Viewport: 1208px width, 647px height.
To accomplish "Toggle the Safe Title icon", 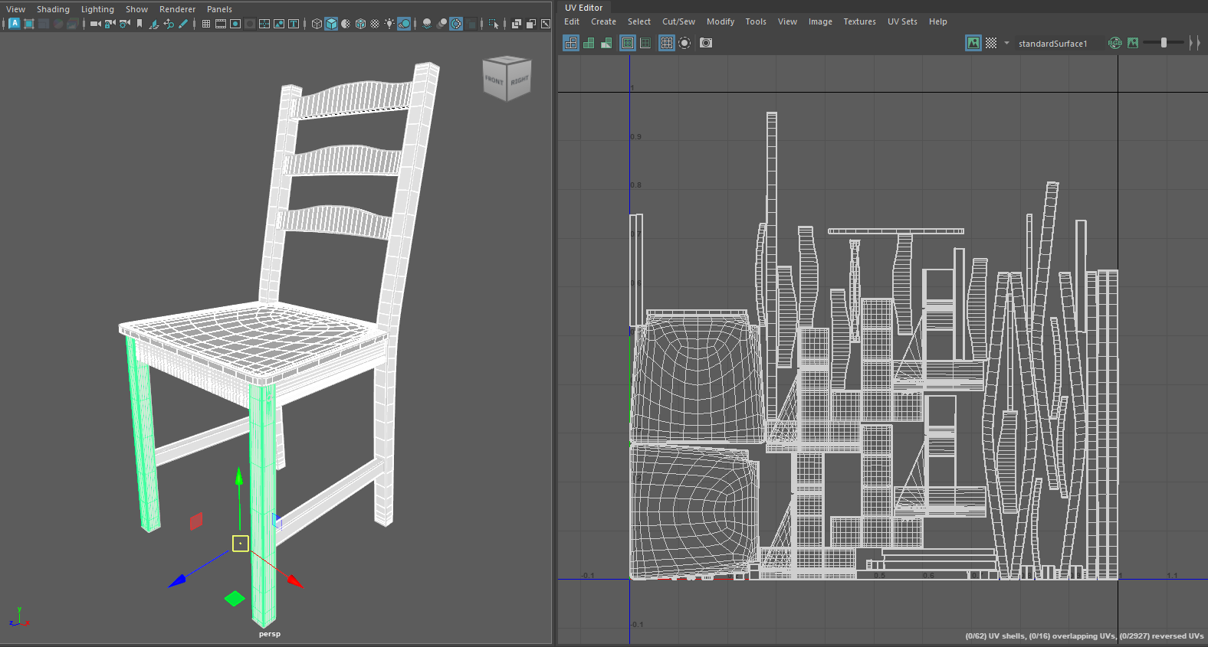I will [x=294, y=24].
